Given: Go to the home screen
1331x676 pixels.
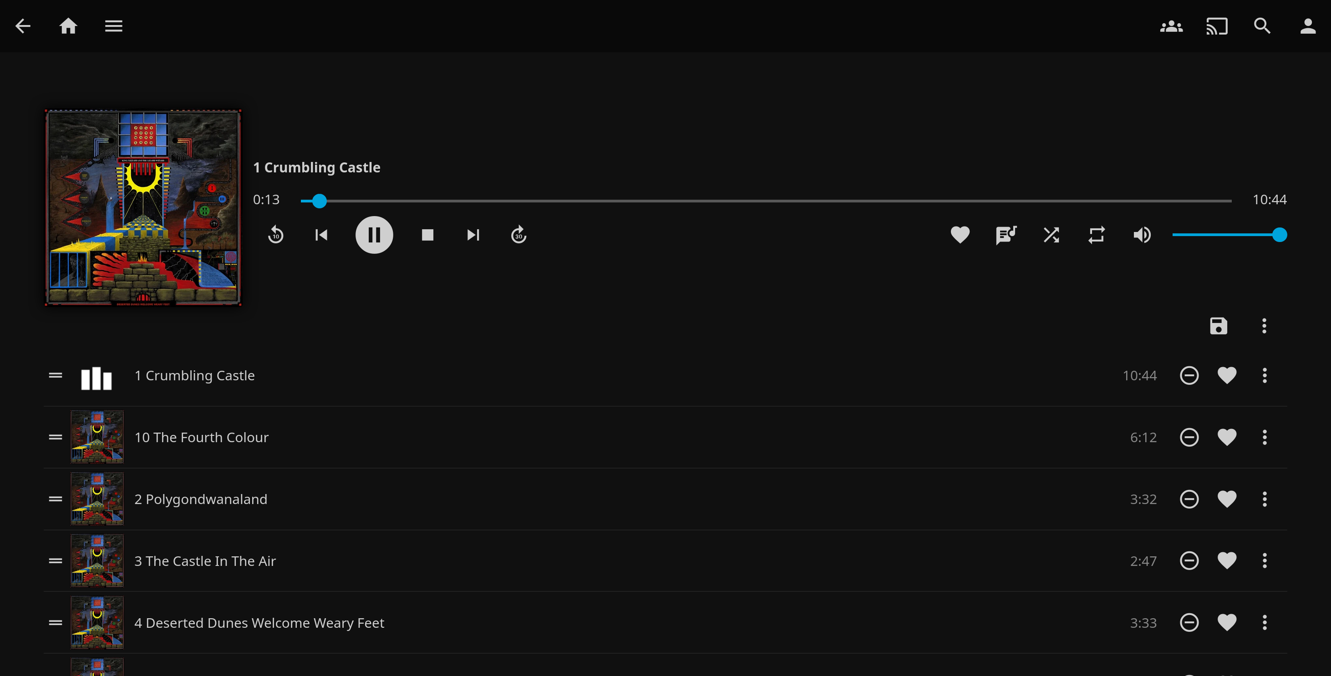Looking at the screenshot, I should pos(68,26).
